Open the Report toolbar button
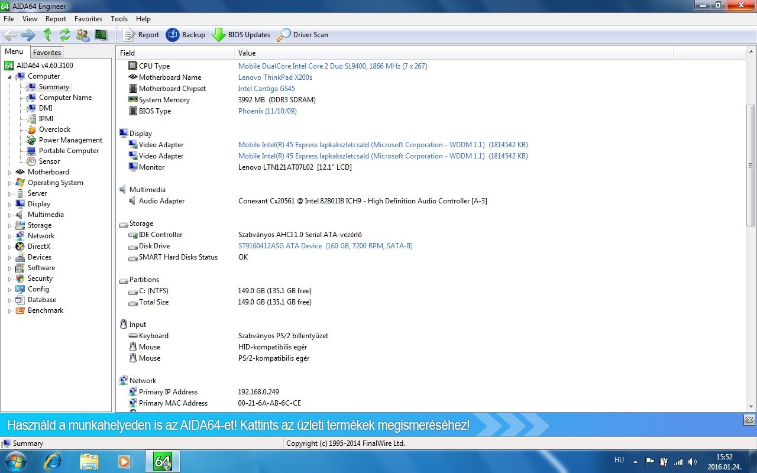The width and height of the screenshot is (757, 473). click(x=141, y=35)
